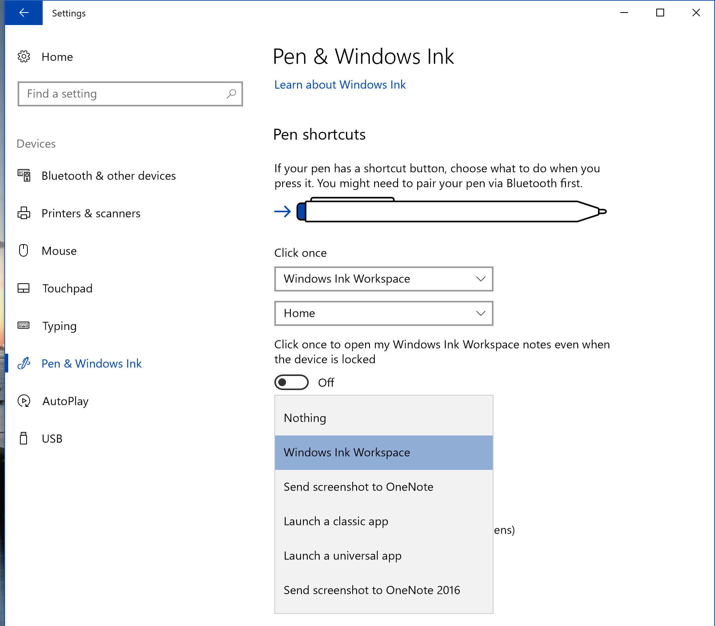Open USB settings via its icon
Image resolution: width=715 pixels, height=626 pixels.
(24, 438)
